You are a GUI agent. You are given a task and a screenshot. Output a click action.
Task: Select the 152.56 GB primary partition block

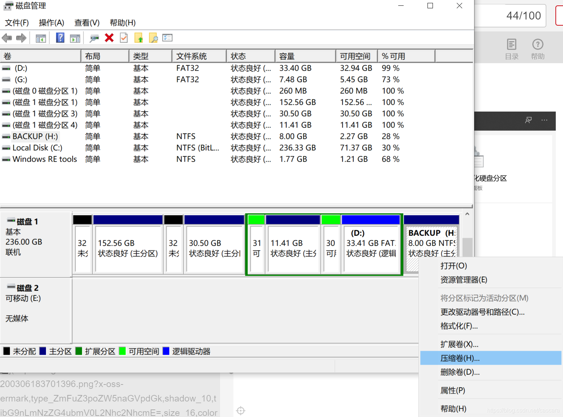(x=128, y=244)
